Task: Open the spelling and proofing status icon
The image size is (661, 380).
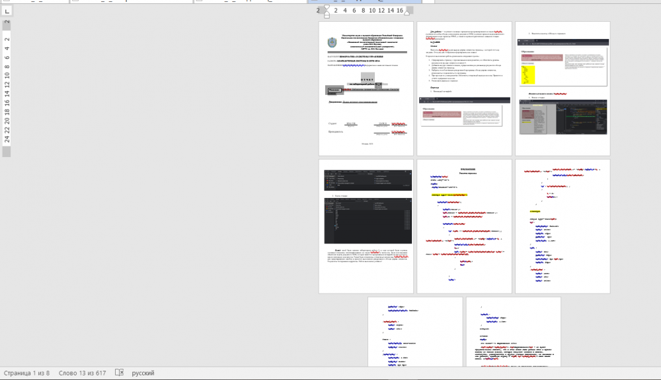Action: [119, 373]
